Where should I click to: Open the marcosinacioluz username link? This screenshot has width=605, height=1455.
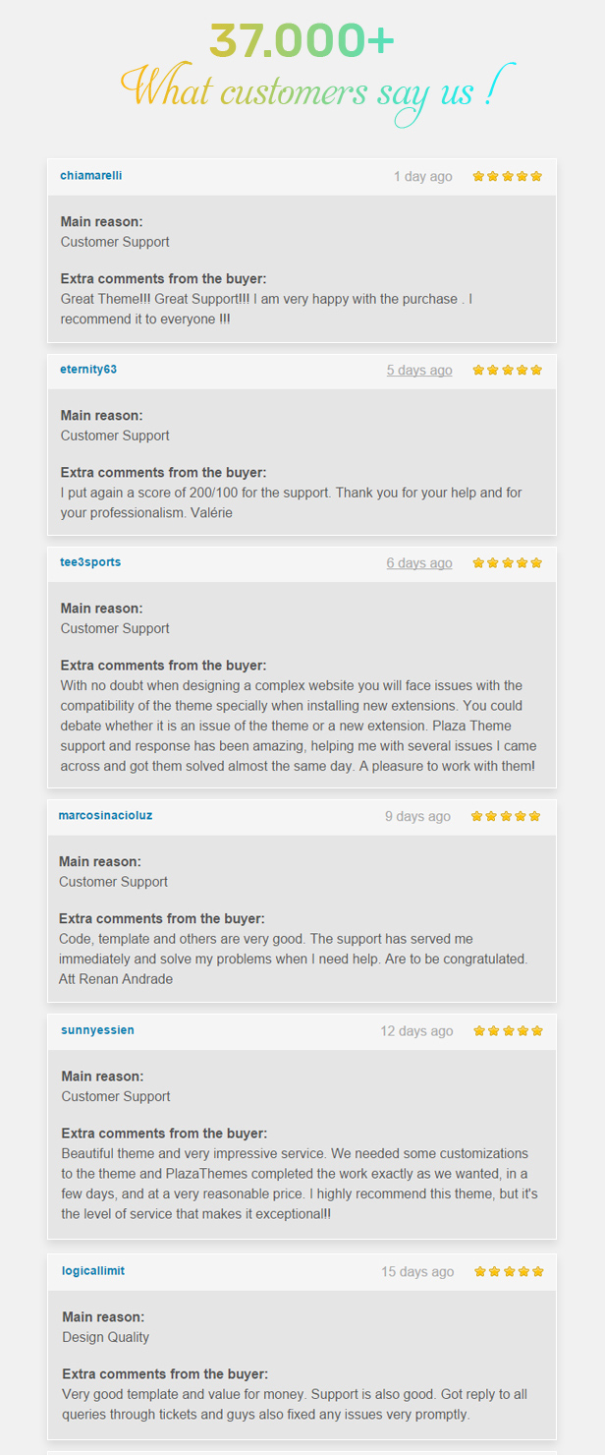(x=105, y=816)
